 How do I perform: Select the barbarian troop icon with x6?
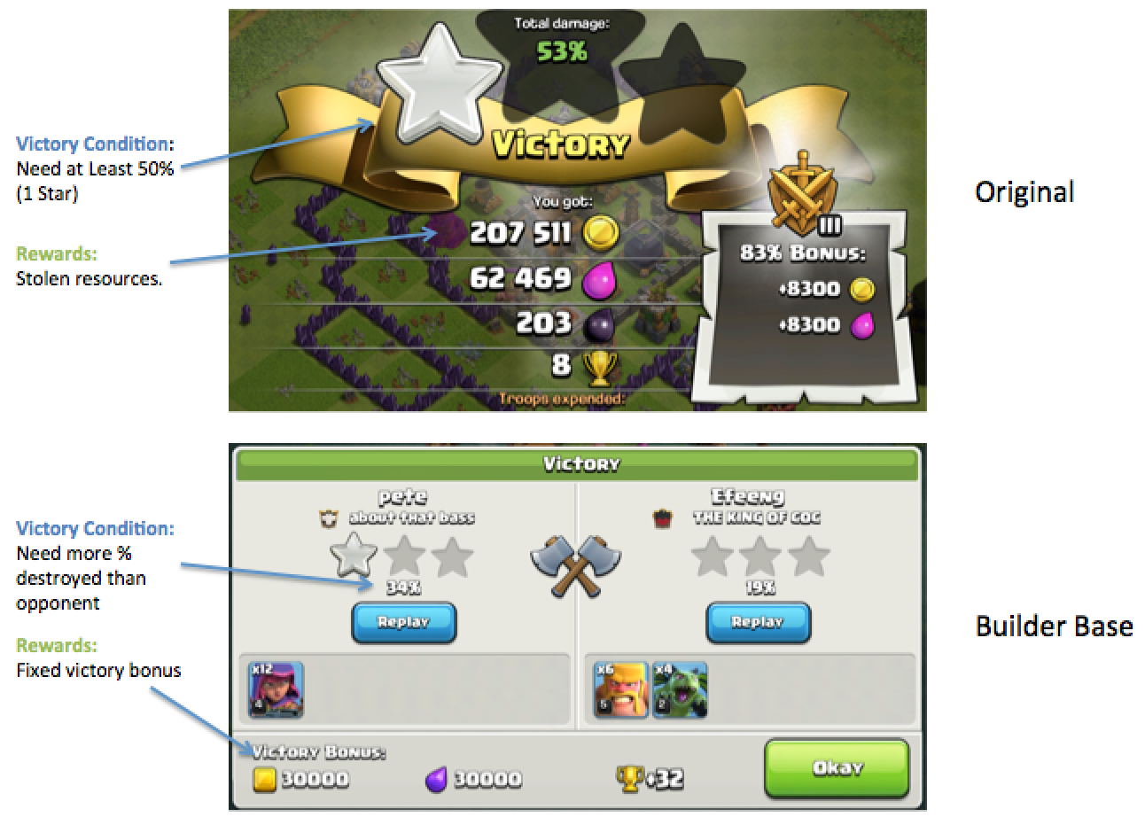621,689
